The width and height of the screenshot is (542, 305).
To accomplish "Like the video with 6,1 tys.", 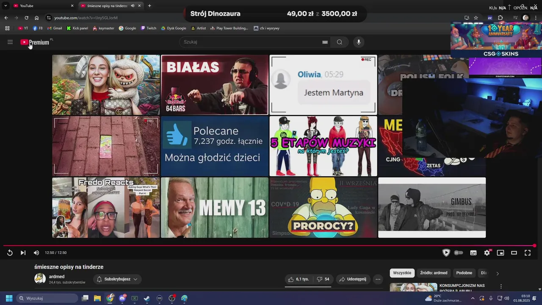I will point(298,279).
